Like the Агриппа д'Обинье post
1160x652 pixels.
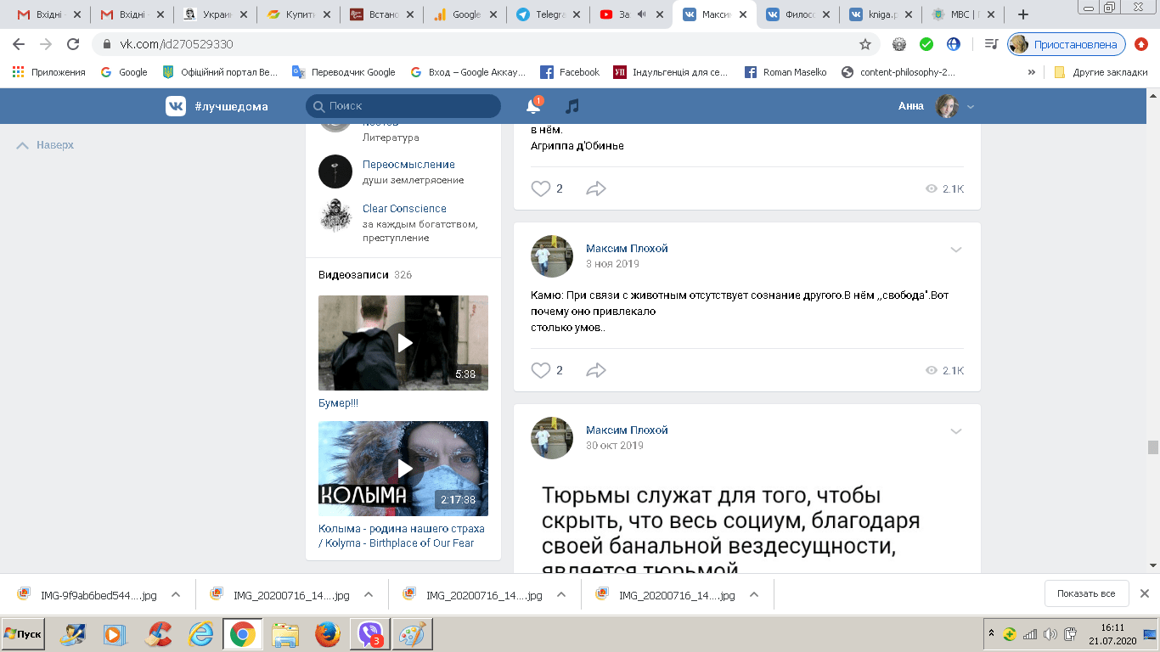point(541,188)
